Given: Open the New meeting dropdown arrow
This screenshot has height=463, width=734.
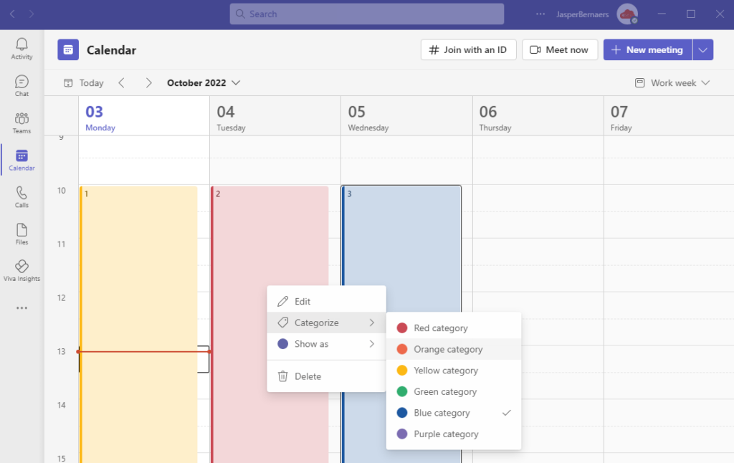Looking at the screenshot, I should tap(703, 49).
